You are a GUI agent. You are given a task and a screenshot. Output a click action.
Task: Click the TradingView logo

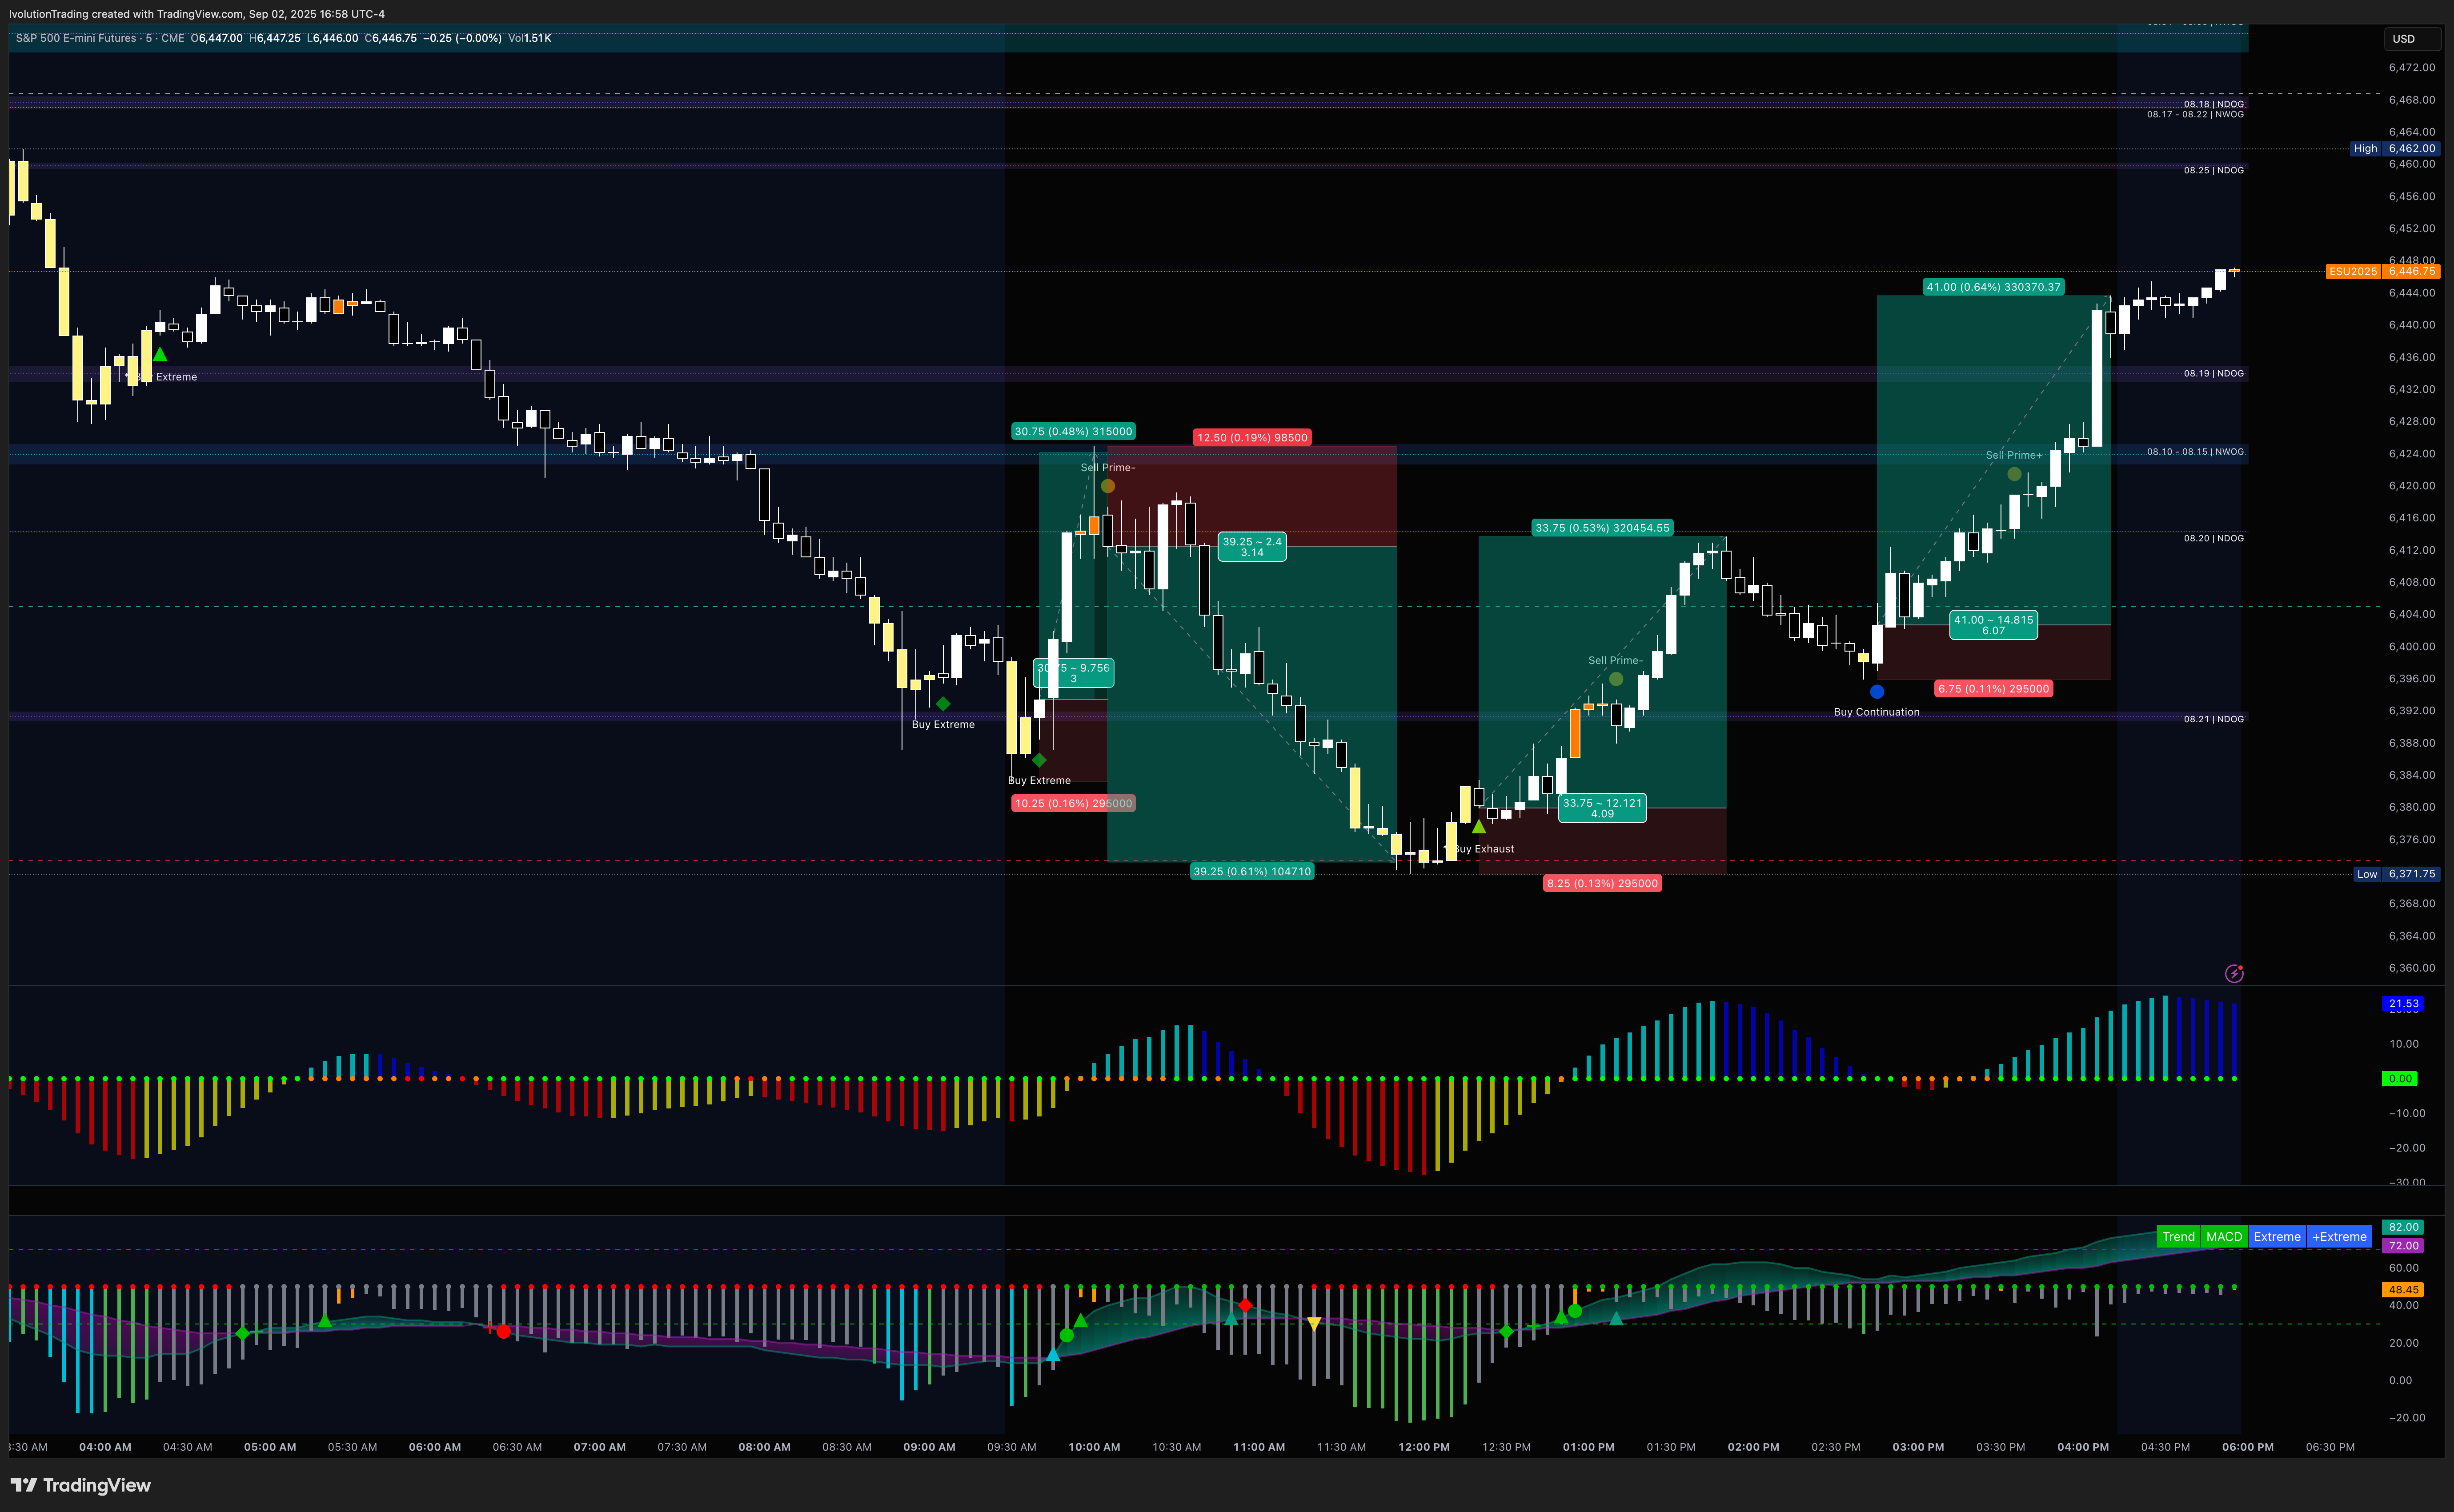pos(81,1485)
